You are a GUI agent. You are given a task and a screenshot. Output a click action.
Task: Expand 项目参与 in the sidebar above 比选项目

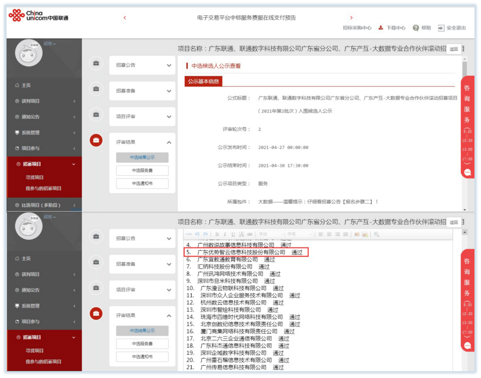tap(44, 148)
